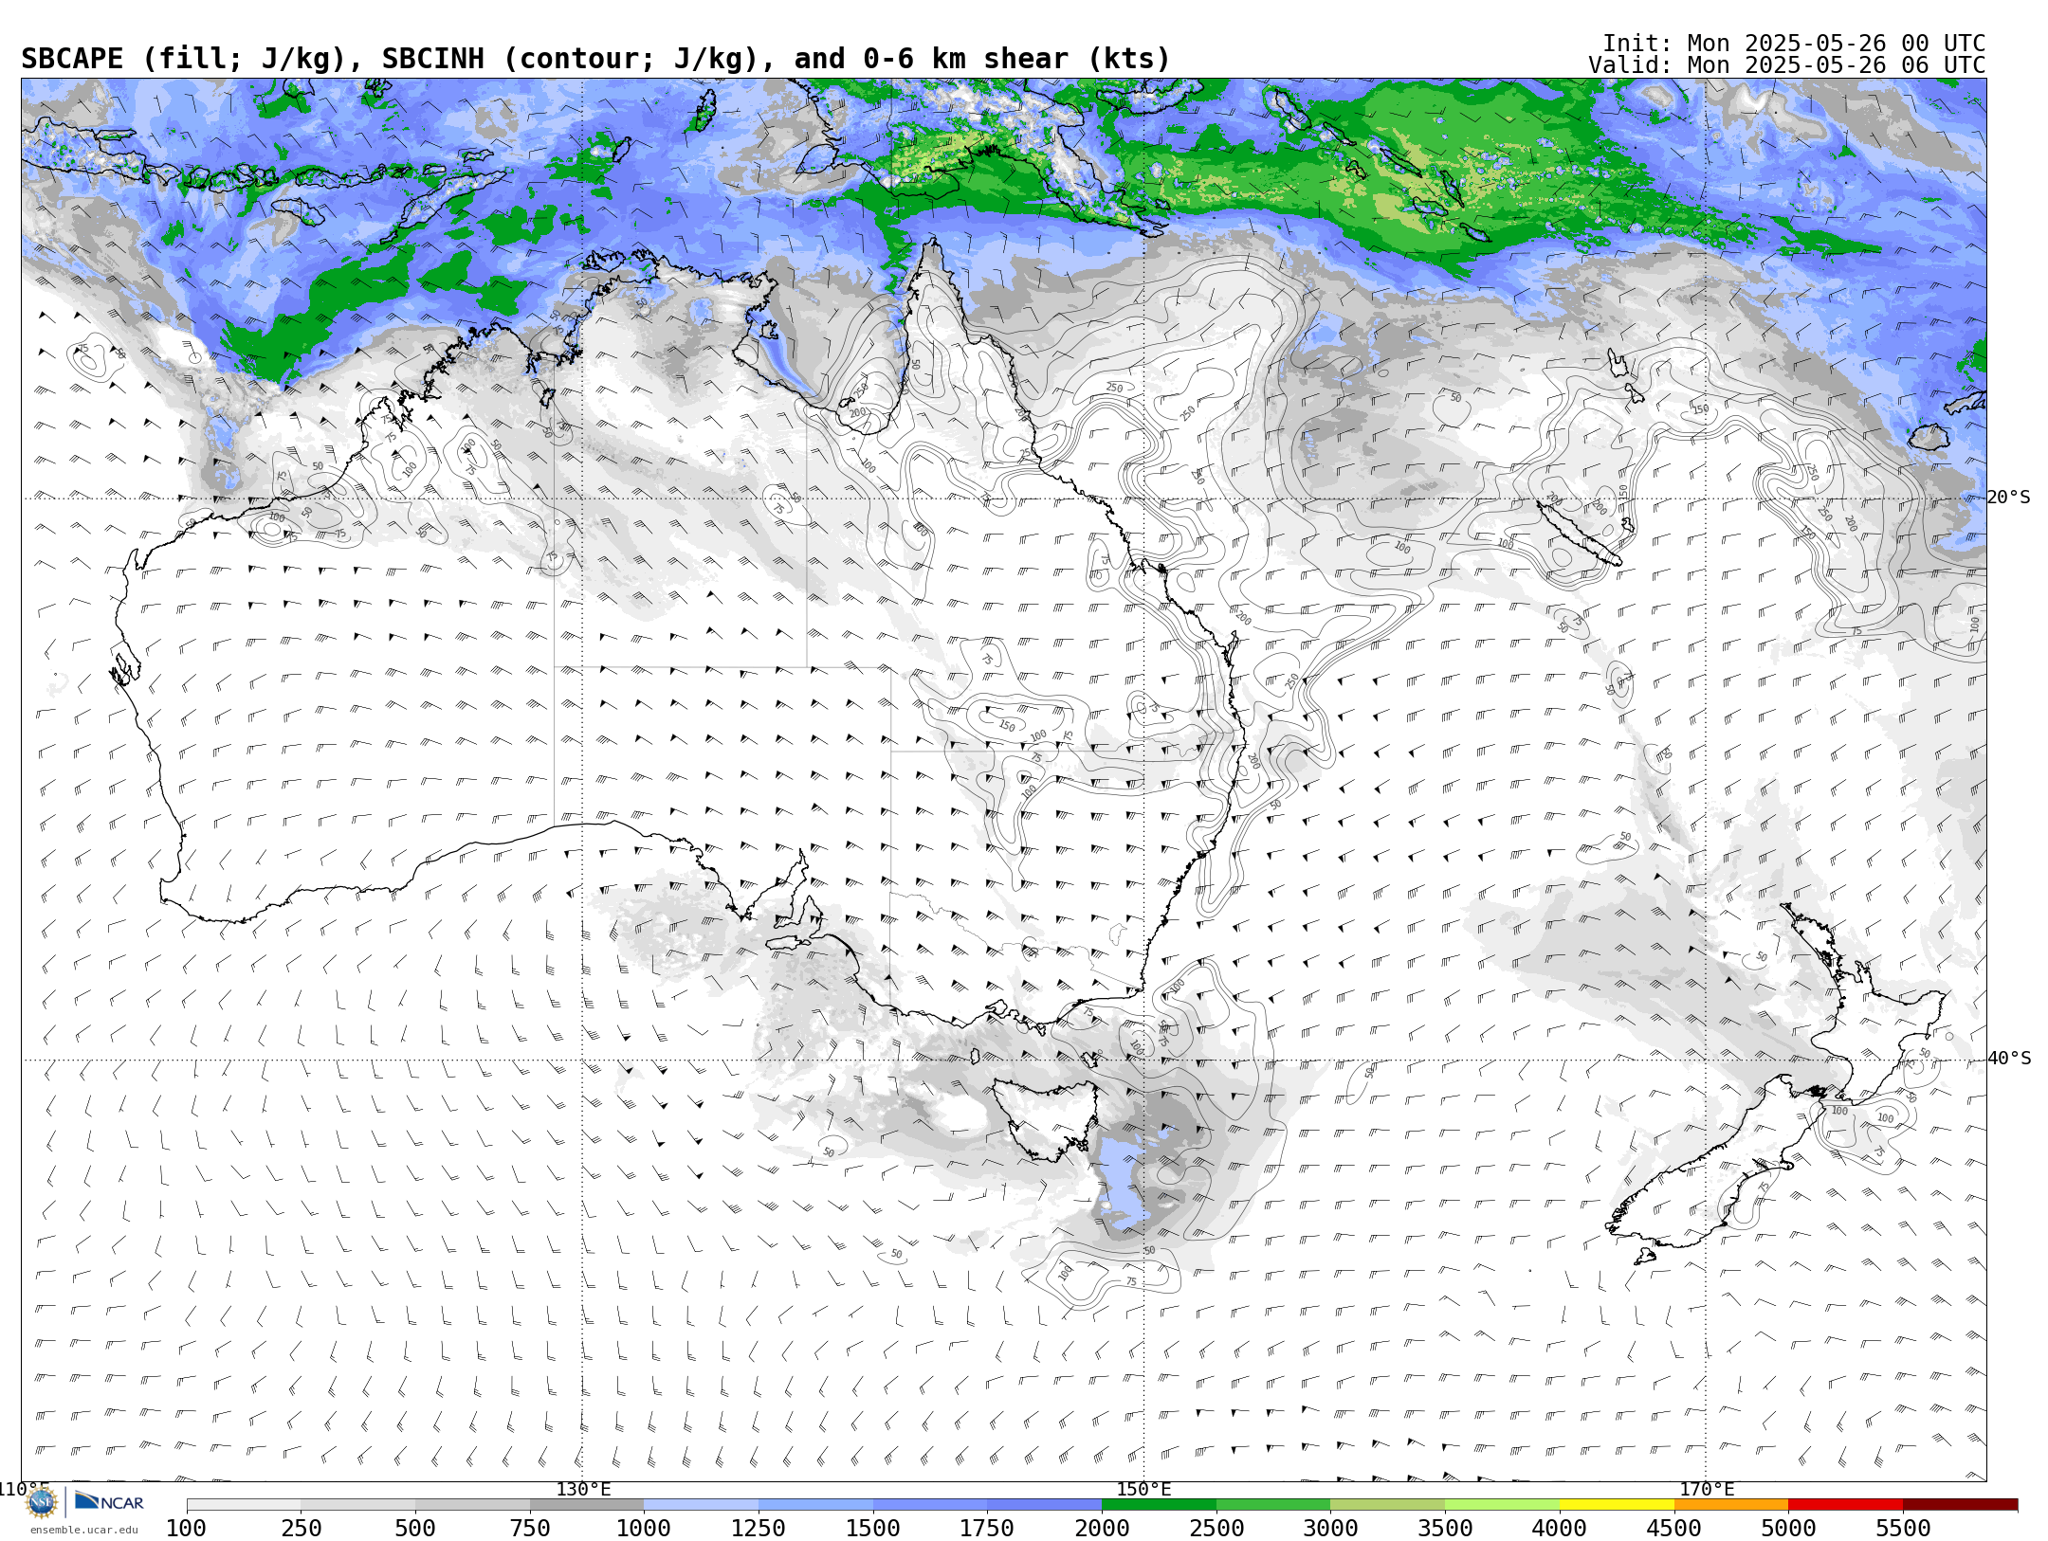
Task: Pick the green 2500–3000 colorbar swatch
Action: [1273, 1505]
